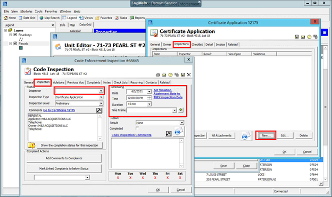Switch to Invoice tab in Certificate Application
The height and width of the screenshot is (197, 332).
(x=220, y=45)
